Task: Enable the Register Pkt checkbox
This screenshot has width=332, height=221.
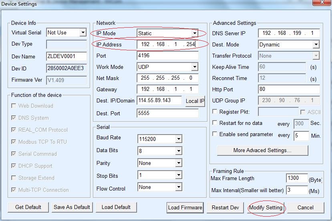Action: coord(215,112)
